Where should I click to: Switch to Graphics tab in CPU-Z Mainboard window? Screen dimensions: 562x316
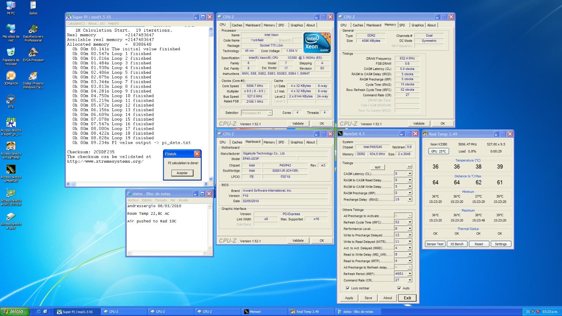(x=296, y=142)
